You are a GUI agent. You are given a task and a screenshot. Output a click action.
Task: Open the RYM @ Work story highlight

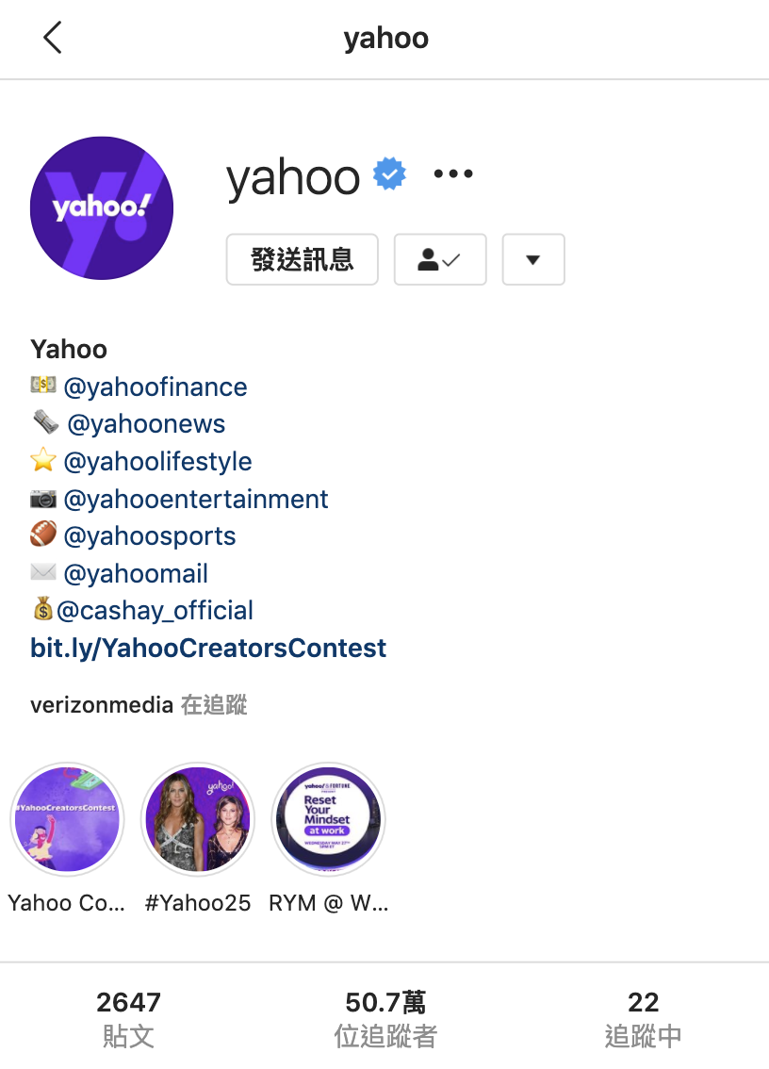[329, 819]
